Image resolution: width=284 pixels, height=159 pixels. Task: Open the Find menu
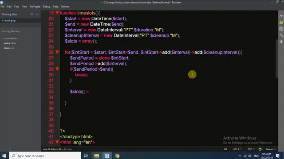(x=17, y=7)
